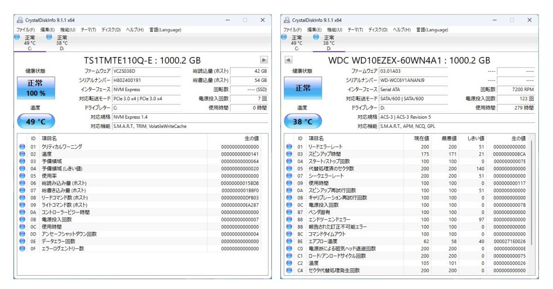Select 使用率 row in left list

tap(139, 176)
